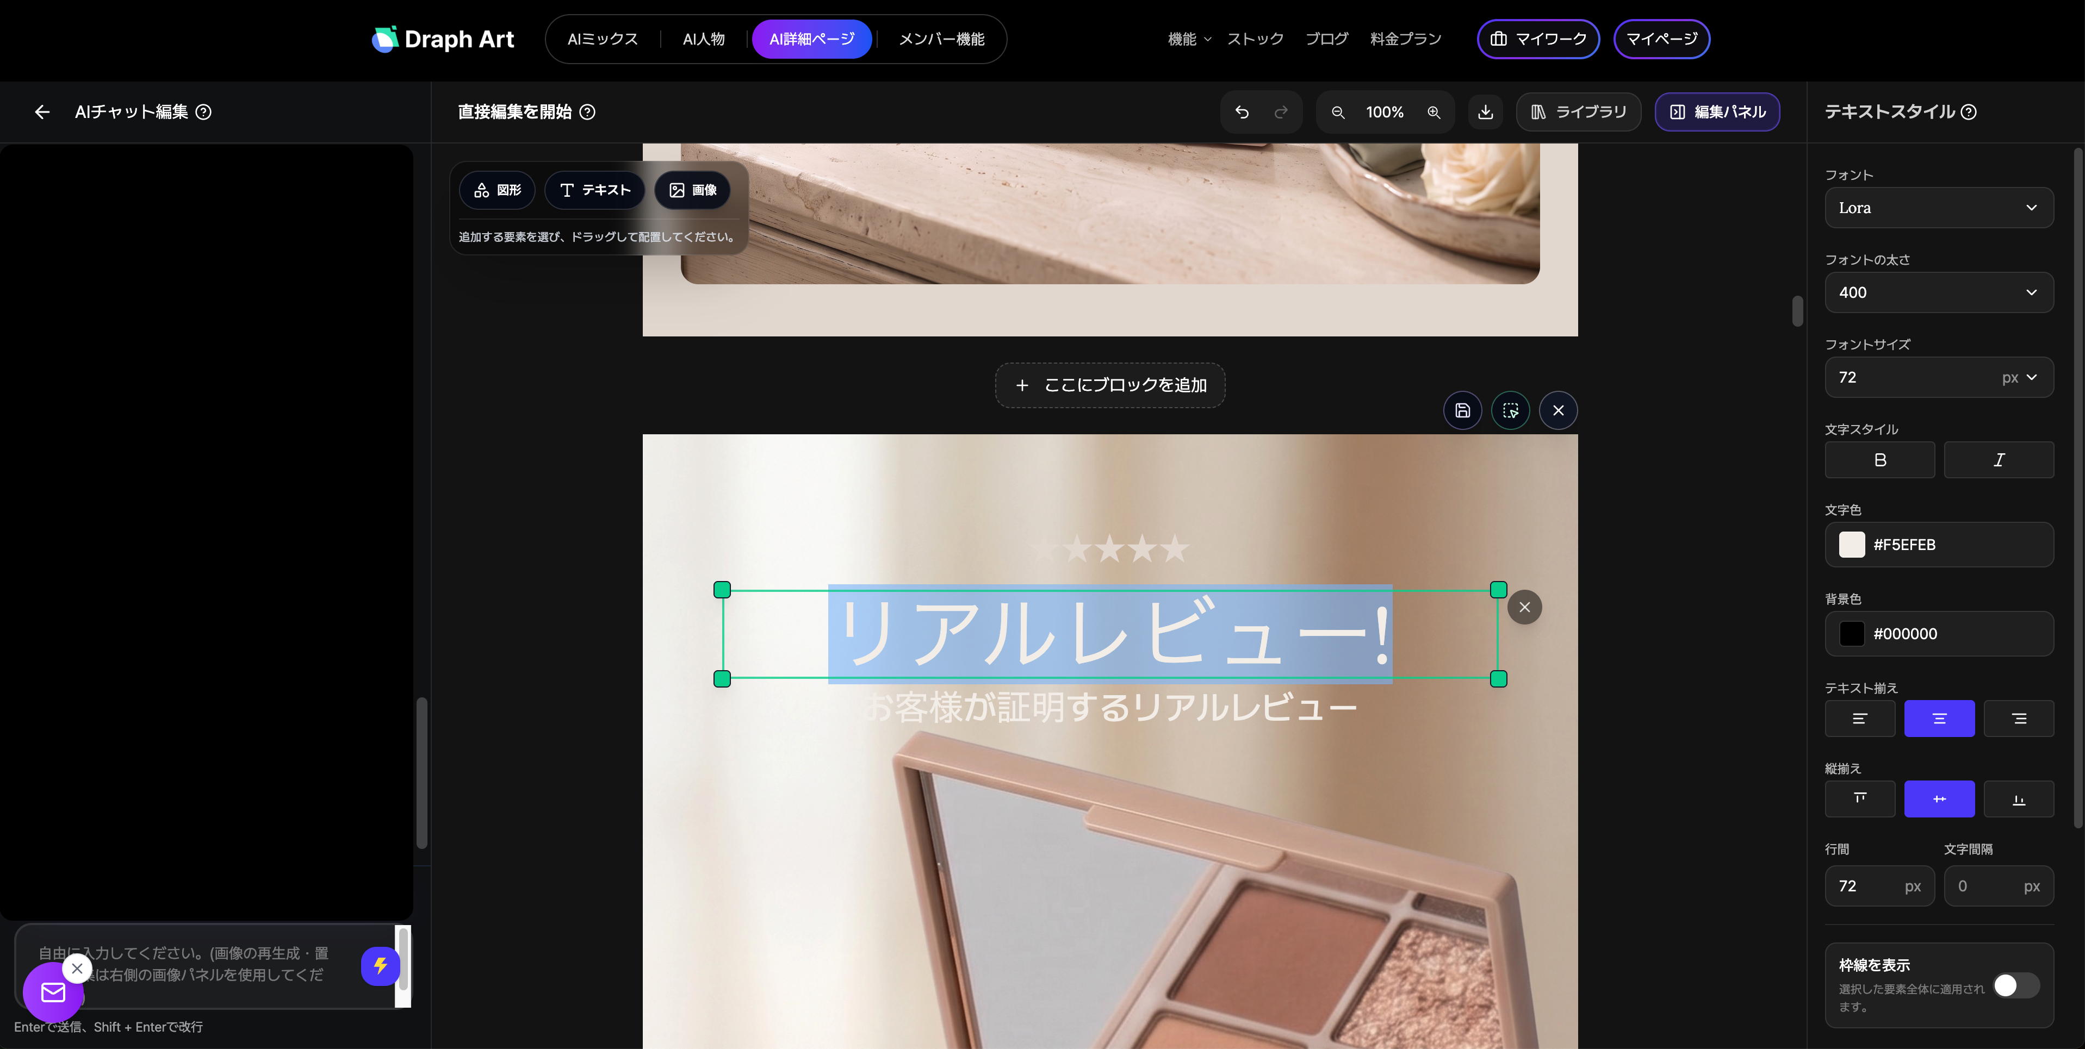Switch to AI人物 tab
This screenshot has width=2085, height=1049.
[x=703, y=39]
